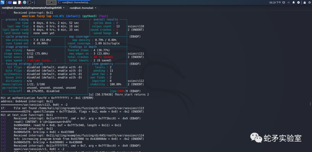Close the fuzzing/dir645 terminal tab
The width and height of the screenshot is (312, 152).
click(64, 8)
